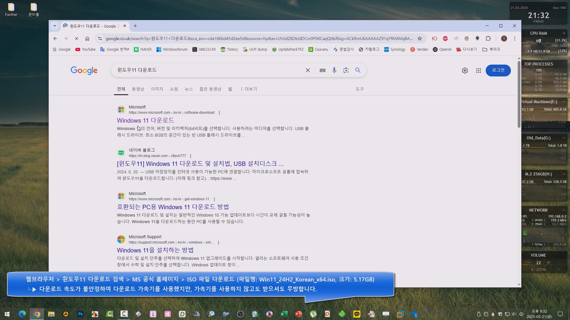Open the Panther desktop folder
Screen dimensions: 570x320
click(x=11, y=9)
